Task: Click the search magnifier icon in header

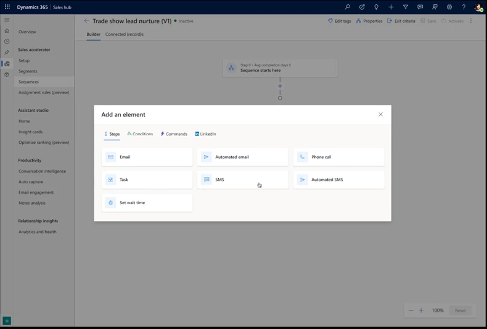Action: click(347, 7)
